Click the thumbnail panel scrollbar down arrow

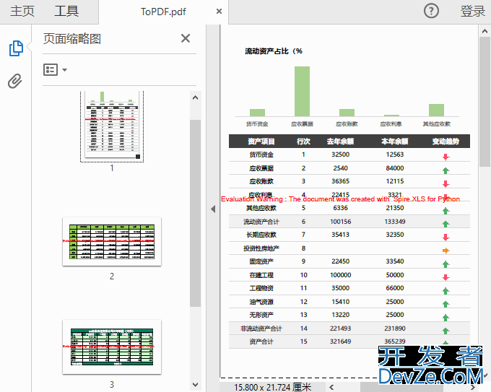pyautogui.click(x=195, y=385)
